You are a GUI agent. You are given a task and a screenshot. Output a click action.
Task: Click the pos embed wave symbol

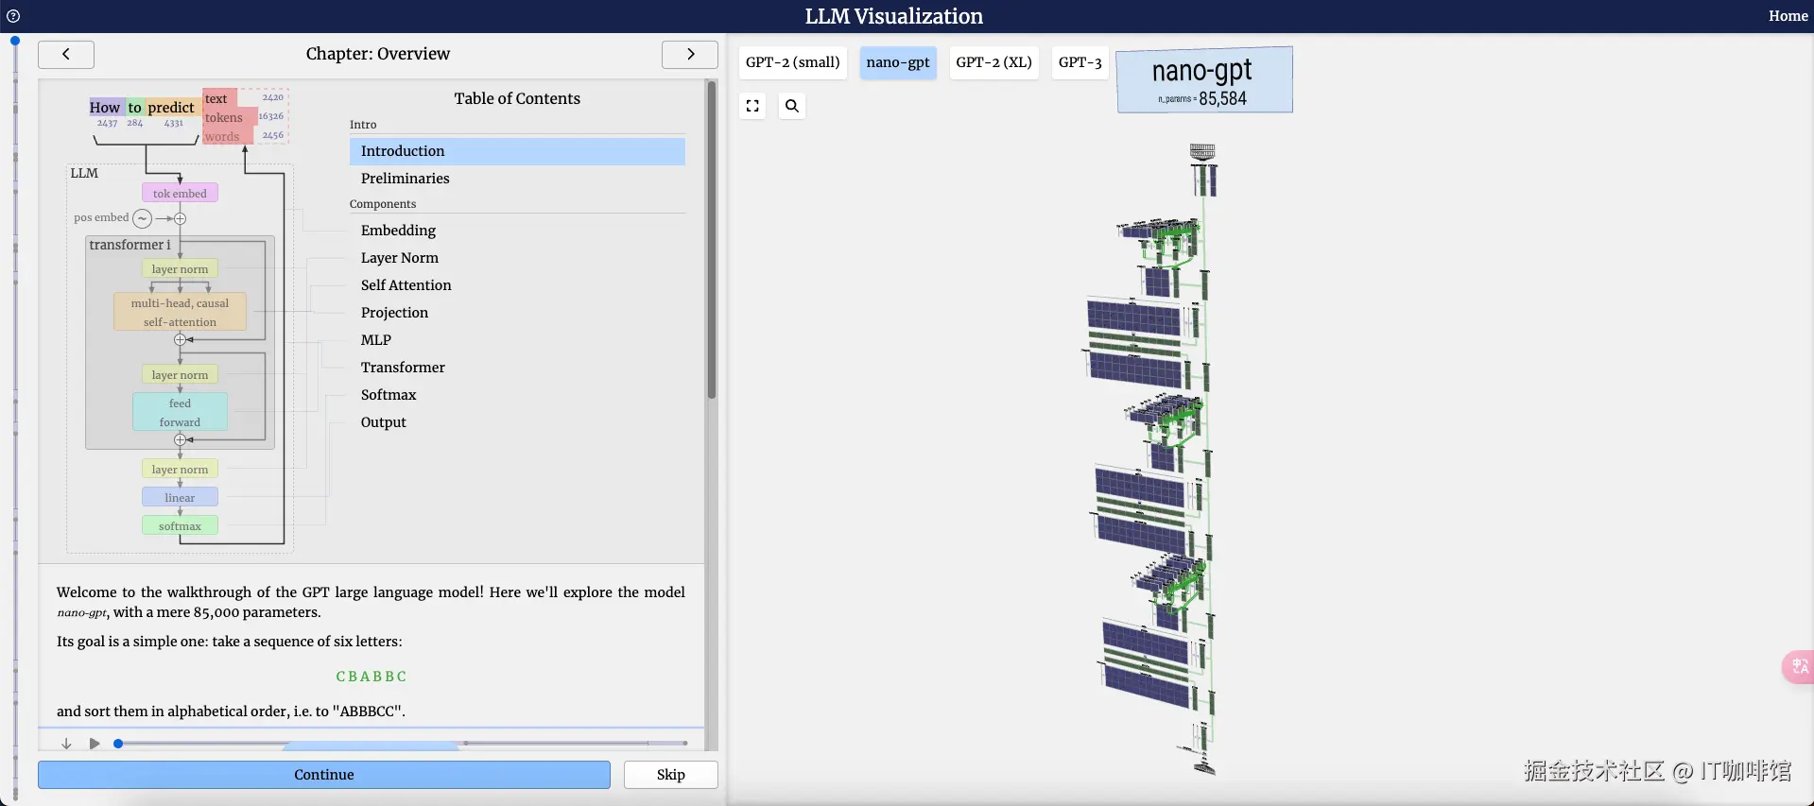point(142,218)
